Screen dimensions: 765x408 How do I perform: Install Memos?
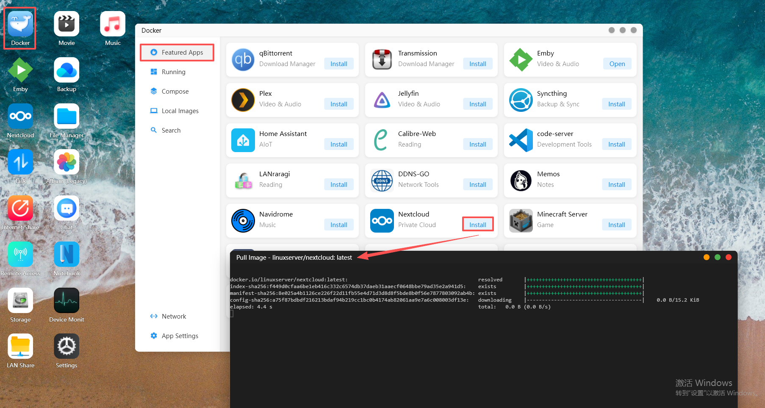[x=617, y=185]
